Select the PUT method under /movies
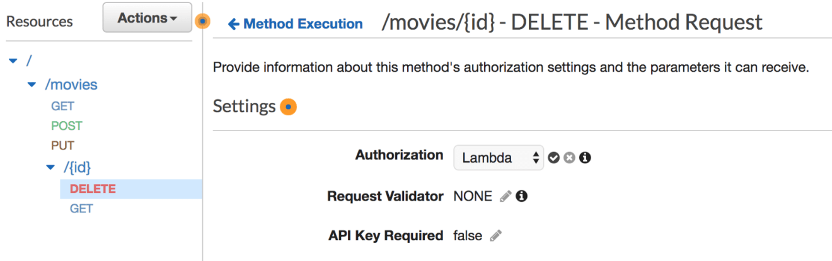The image size is (832, 261). pos(63,146)
